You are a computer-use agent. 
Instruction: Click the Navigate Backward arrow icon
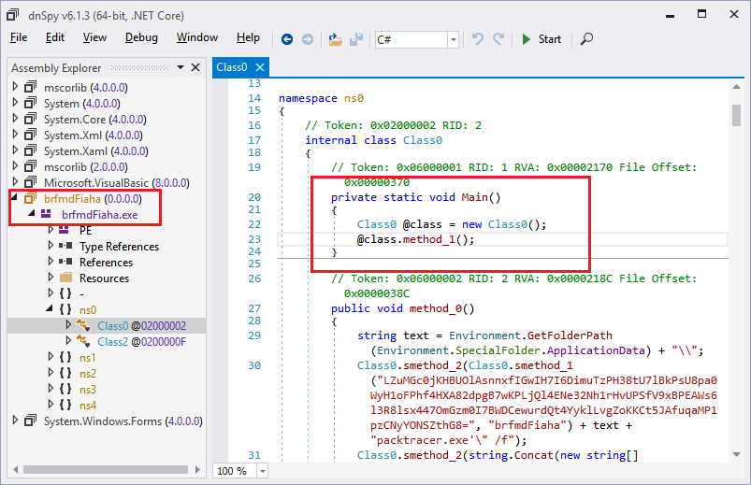click(287, 39)
